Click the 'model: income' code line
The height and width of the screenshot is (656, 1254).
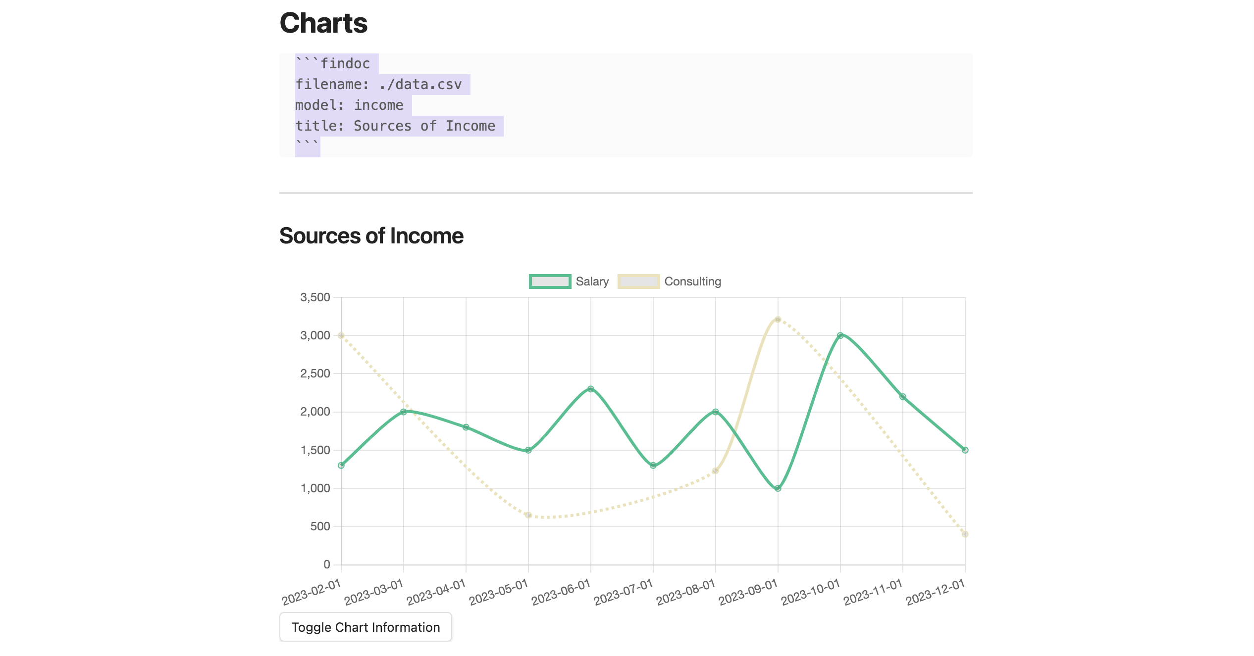click(349, 105)
